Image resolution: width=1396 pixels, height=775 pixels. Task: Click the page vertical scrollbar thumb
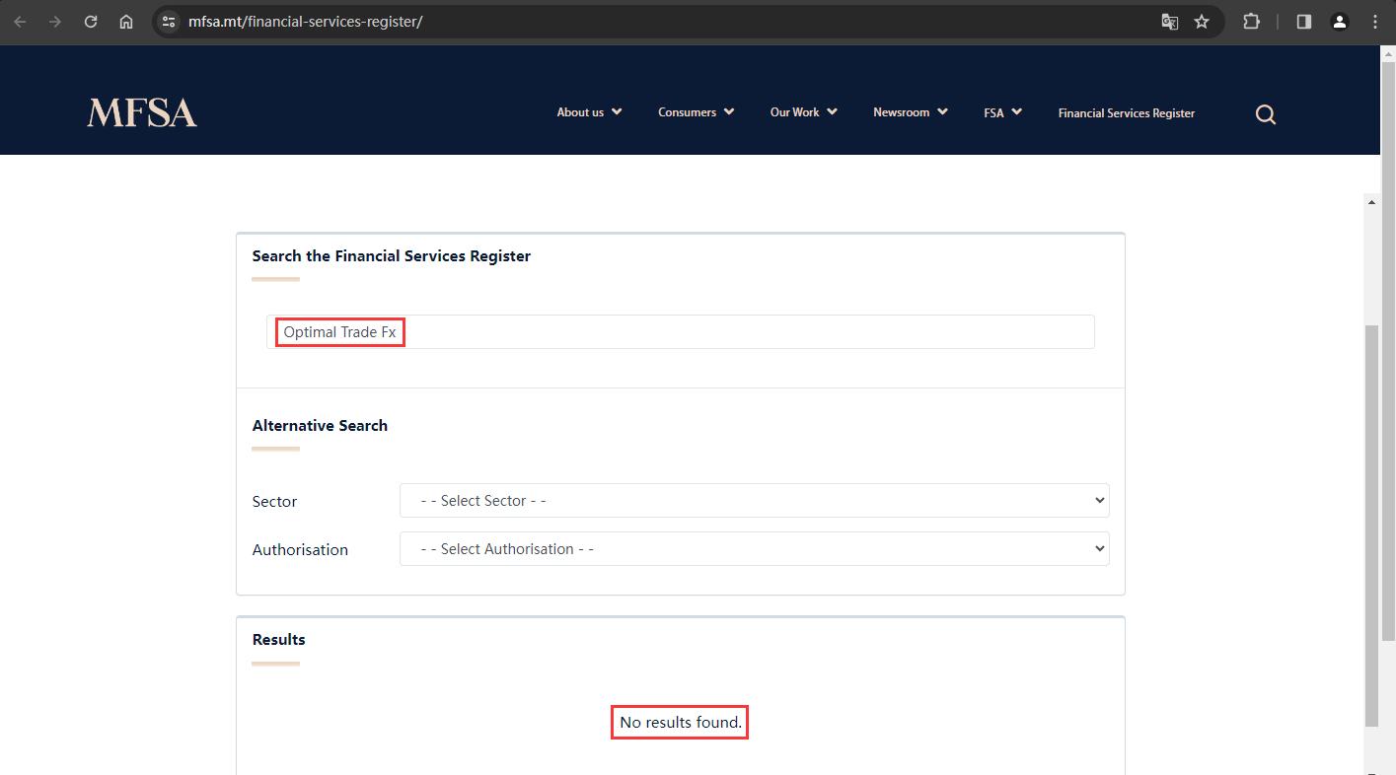pyautogui.click(x=1372, y=524)
